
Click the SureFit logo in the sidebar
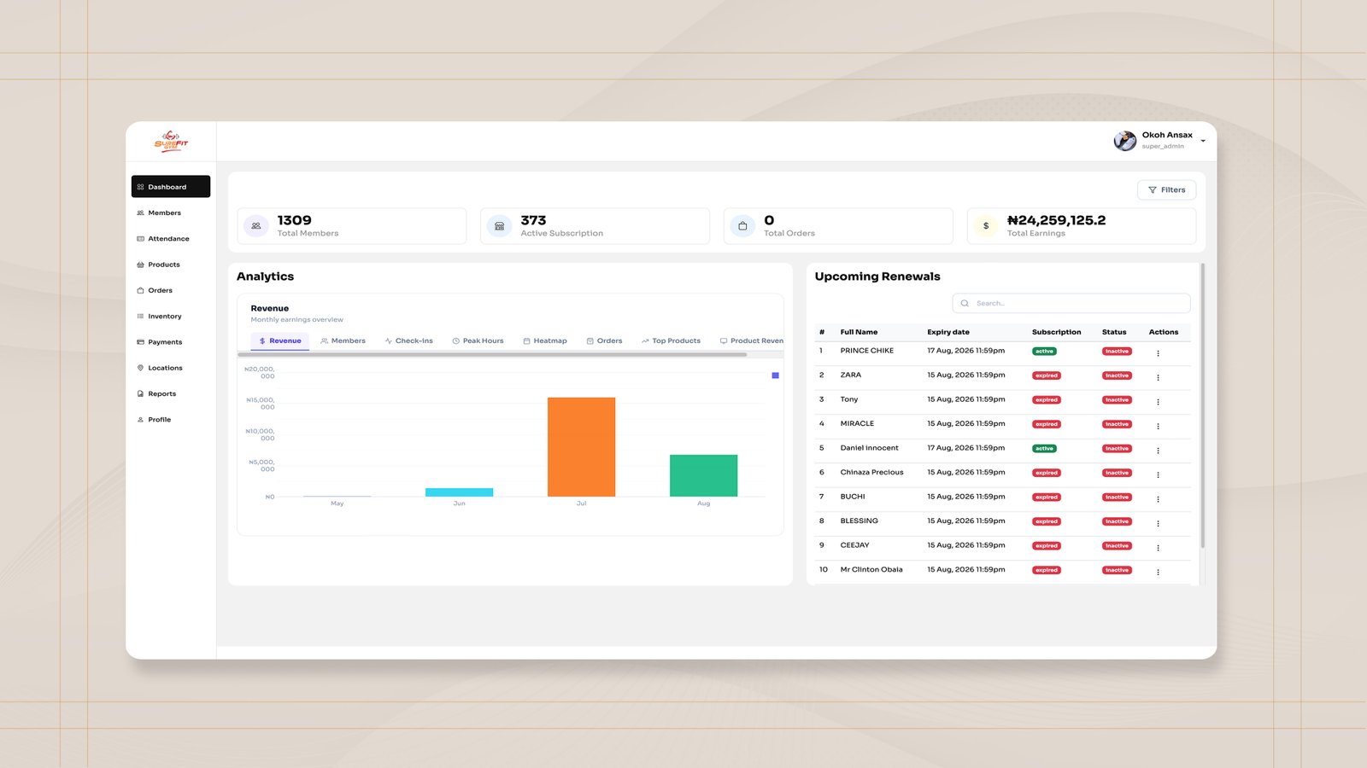pos(171,142)
